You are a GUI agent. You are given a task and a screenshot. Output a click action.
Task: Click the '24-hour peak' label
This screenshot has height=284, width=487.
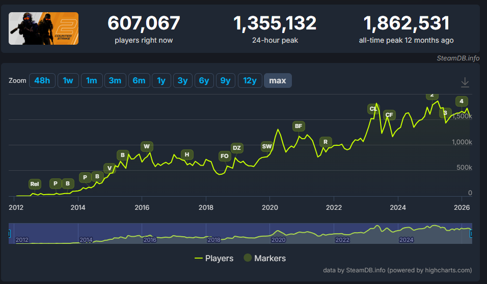point(275,40)
